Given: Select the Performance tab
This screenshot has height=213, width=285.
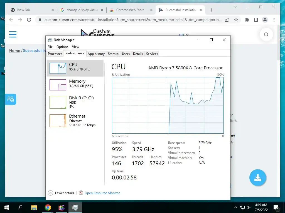Looking at the screenshot, I should point(75,53).
